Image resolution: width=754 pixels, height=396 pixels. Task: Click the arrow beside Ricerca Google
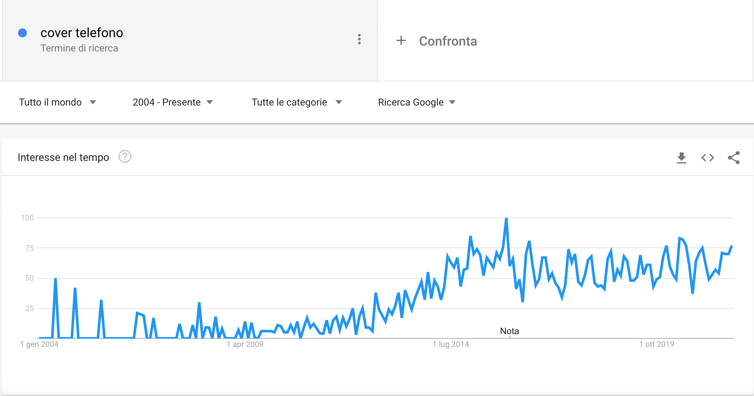click(x=452, y=102)
